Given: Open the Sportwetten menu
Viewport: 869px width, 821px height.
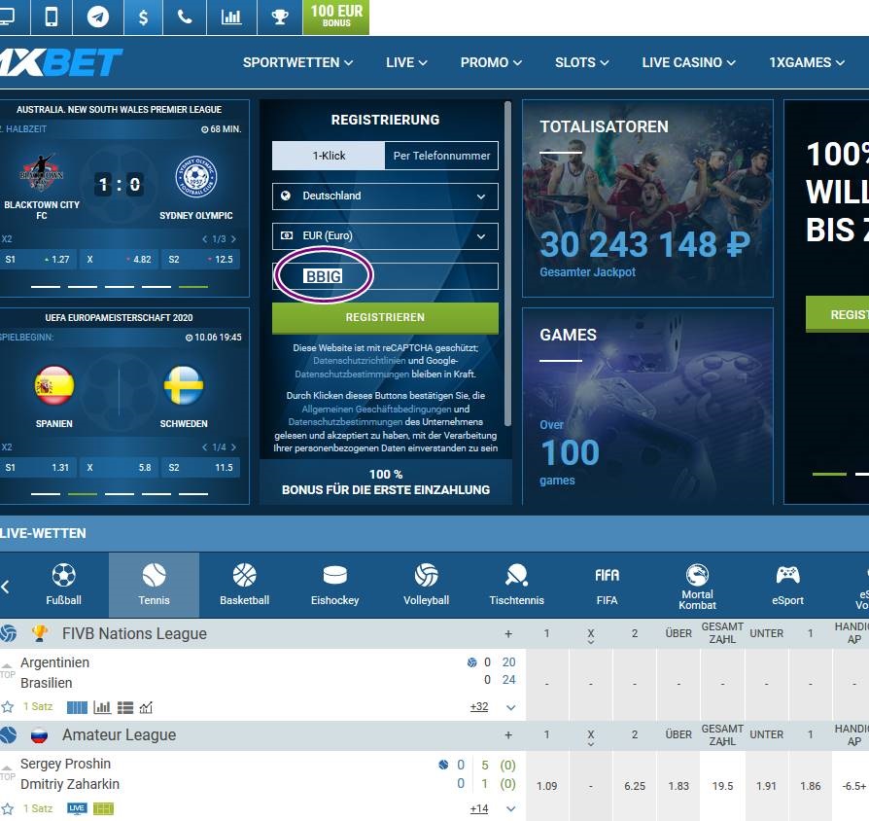Looking at the screenshot, I should [297, 62].
